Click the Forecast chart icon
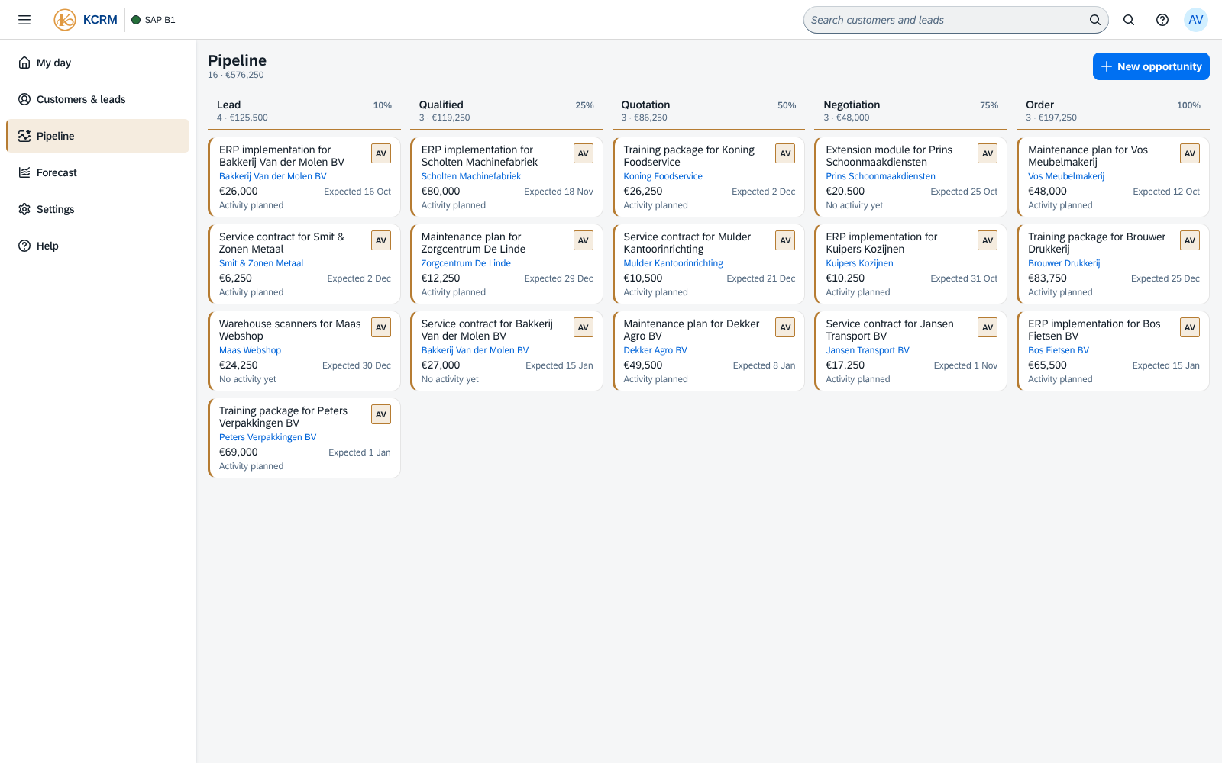The image size is (1222, 763). click(24, 172)
